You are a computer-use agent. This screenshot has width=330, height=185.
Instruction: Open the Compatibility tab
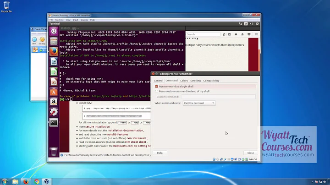[x=211, y=81]
